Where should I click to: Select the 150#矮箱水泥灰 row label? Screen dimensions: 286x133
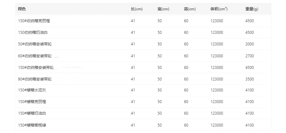pos(32,90)
